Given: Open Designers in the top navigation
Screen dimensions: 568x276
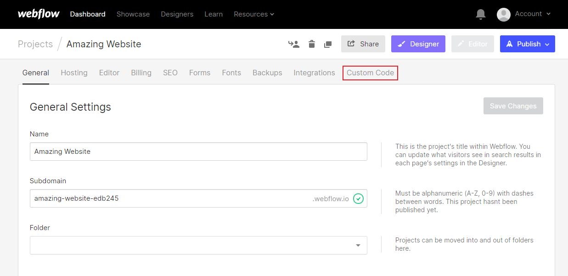Looking at the screenshot, I should click(177, 14).
